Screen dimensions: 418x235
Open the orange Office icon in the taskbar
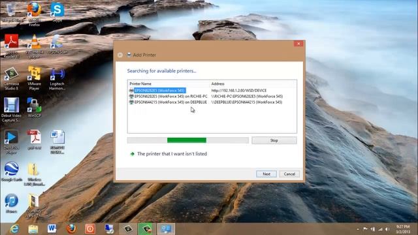(90, 229)
